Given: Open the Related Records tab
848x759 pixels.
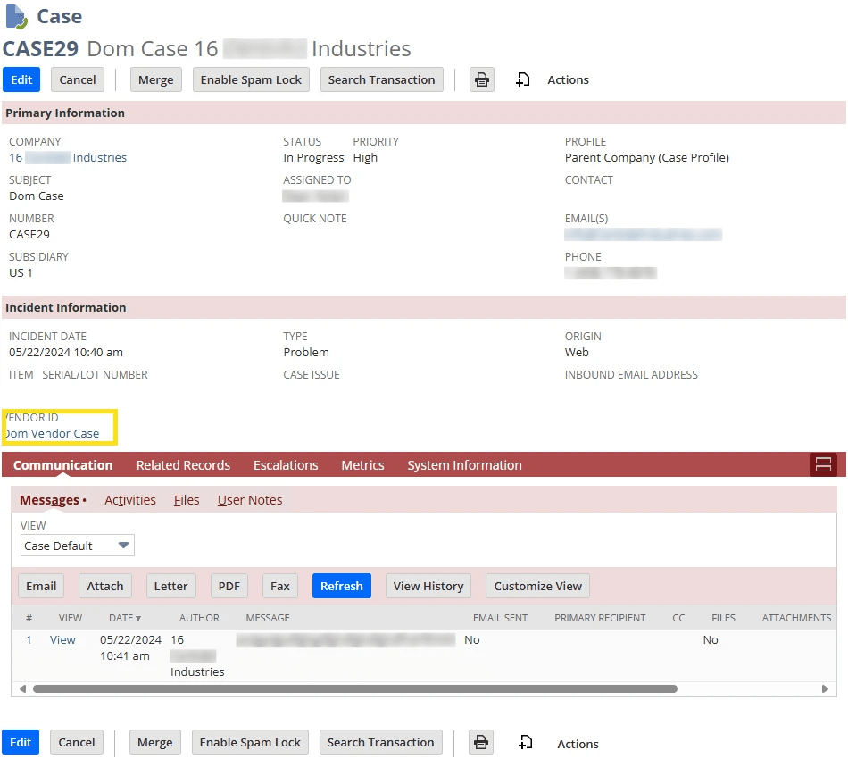Looking at the screenshot, I should tap(183, 465).
